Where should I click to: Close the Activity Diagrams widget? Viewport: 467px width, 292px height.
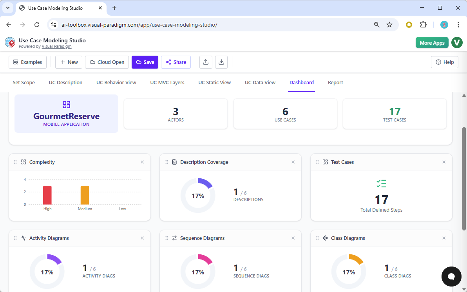(x=142, y=238)
